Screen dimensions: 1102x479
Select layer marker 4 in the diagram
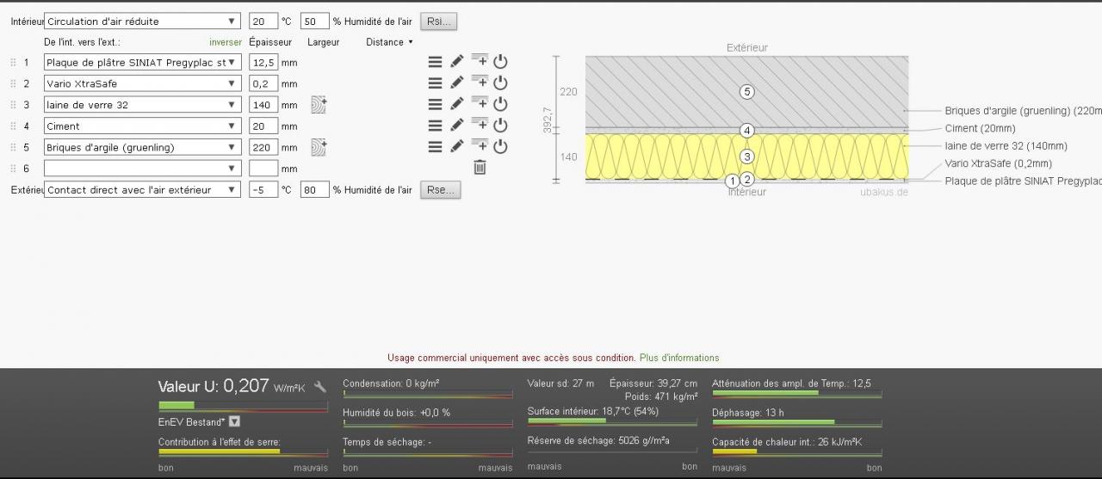[x=747, y=131]
